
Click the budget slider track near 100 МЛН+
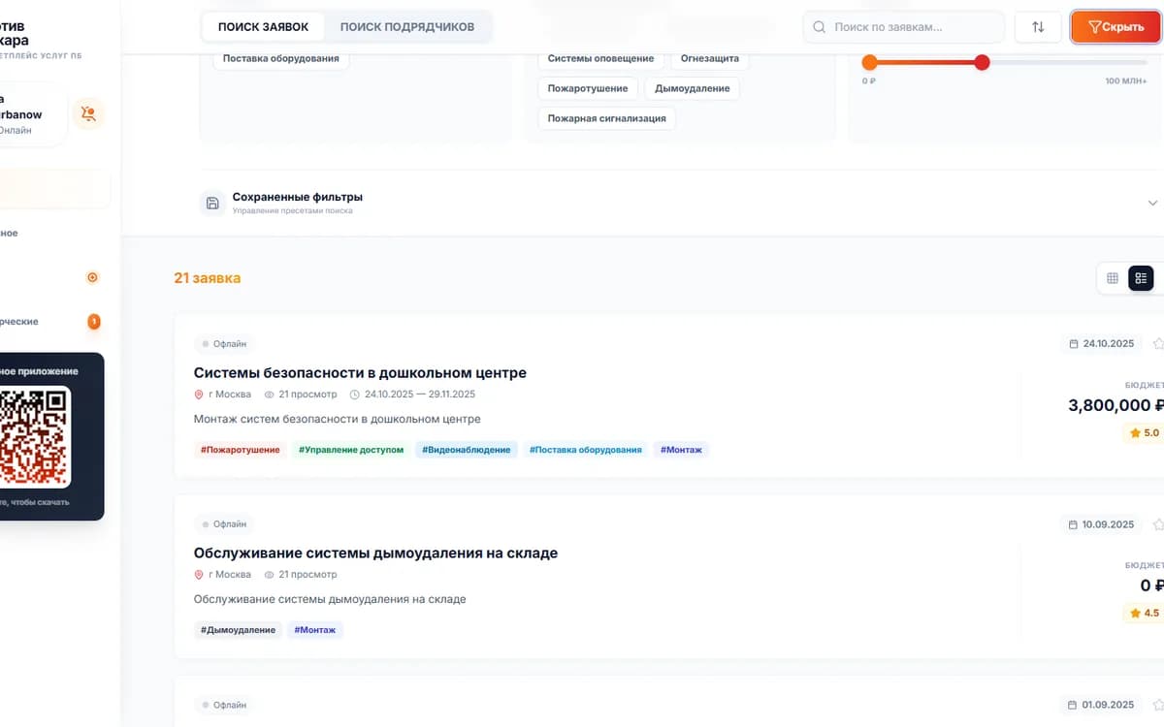pyautogui.click(x=1125, y=62)
